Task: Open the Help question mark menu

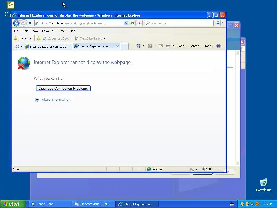Action: [x=219, y=46]
